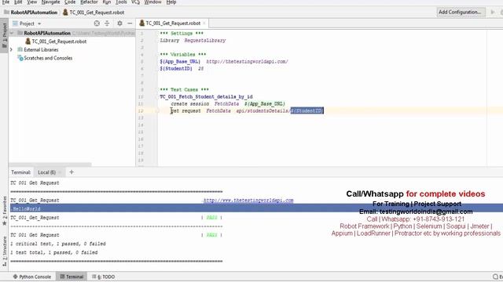Click the green Run icon
Image resolution: width=503 pixels, height=282 pixels.
pos(493,13)
